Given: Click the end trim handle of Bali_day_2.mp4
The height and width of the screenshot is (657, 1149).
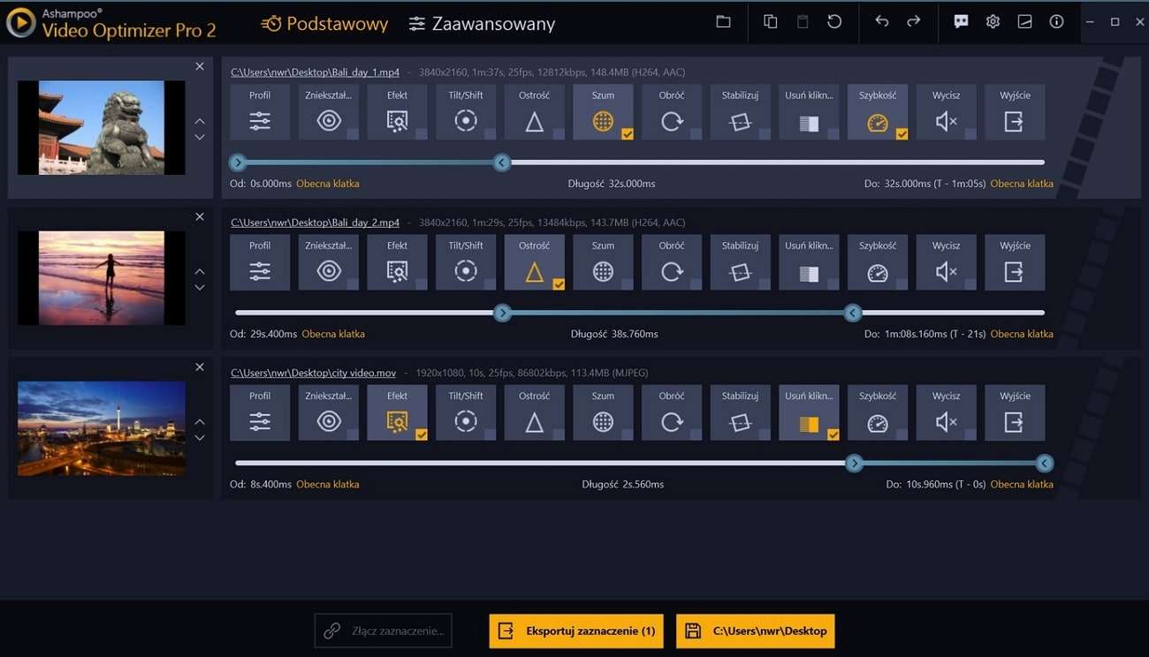Looking at the screenshot, I should (x=853, y=313).
